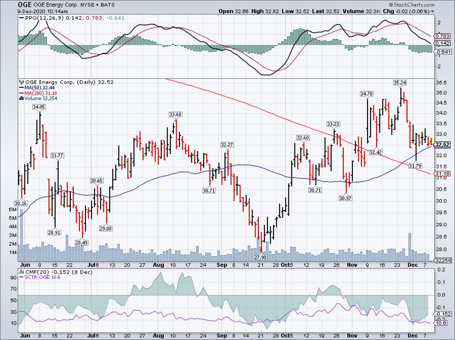This screenshot has height=340, width=455.
Task: Click the date stamp 9-Dec-2020 10:14am
Action: 43,11
